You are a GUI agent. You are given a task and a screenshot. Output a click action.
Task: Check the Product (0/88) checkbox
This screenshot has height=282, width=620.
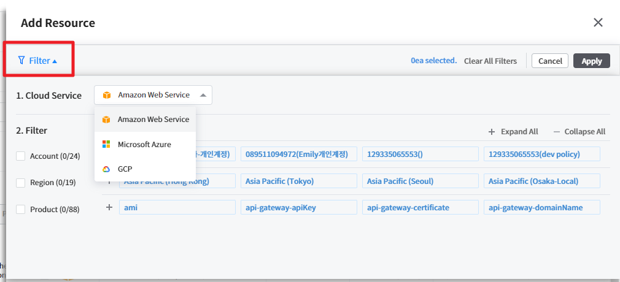(x=21, y=210)
